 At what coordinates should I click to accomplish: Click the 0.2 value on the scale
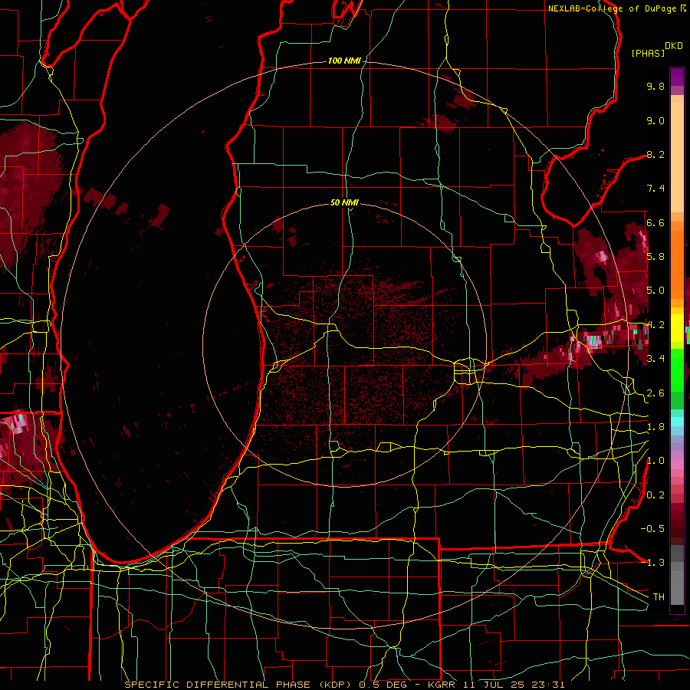(x=655, y=495)
